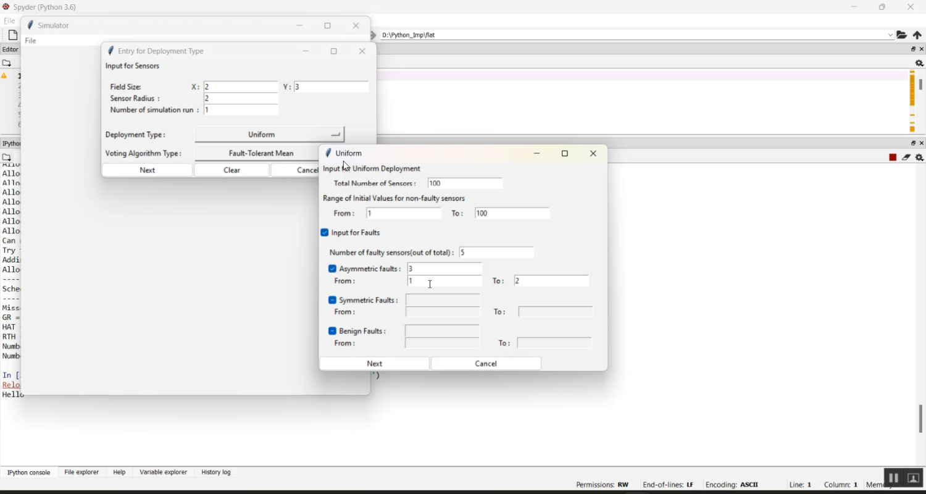
Task: Toggle the Input for Faults checkbox
Action: pos(325,233)
